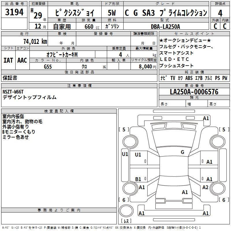This screenshot has height=231, width=231.
Task: Select the LED・ETC sales point
Action: [174, 59]
